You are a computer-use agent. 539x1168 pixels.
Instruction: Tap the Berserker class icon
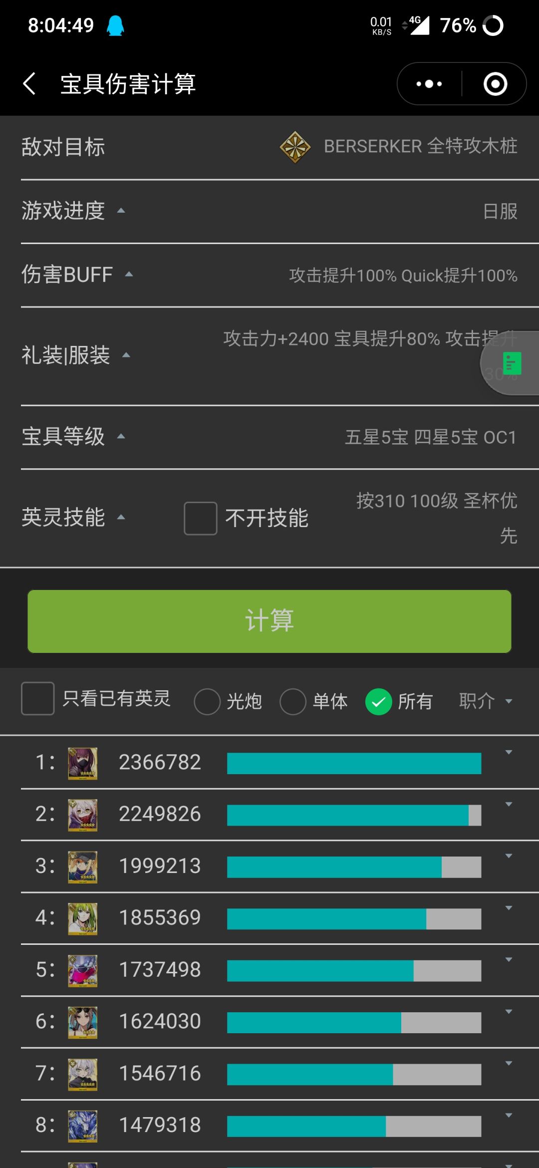pyautogui.click(x=295, y=147)
